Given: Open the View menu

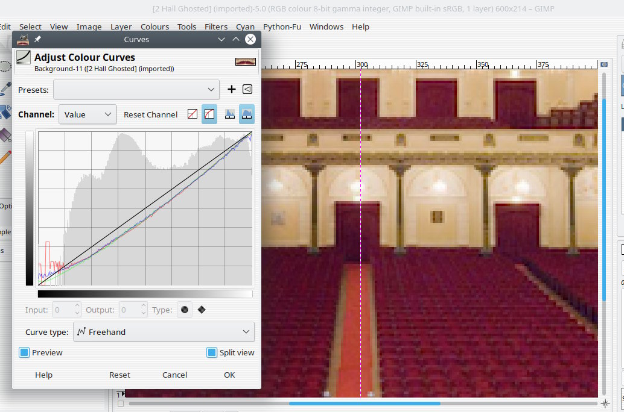Looking at the screenshot, I should point(59,27).
